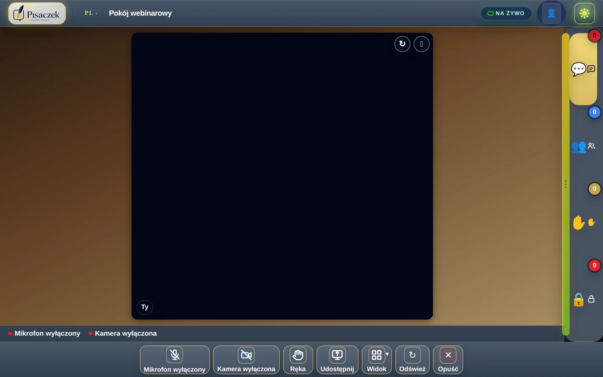Click the Pokój webinarowy title
Screen dimensions: 603x377
tap(140, 13)
